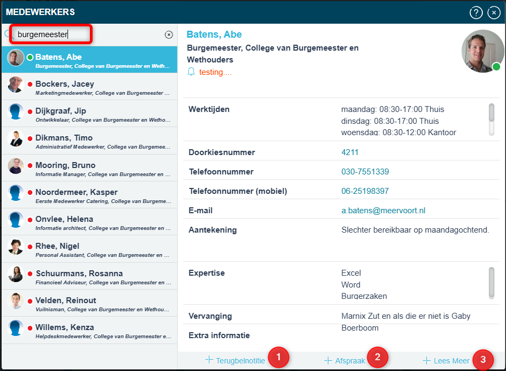Select Bockers, Jacey in the employee list
The width and height of the screenshot is (506, 371).
(89, 87)
